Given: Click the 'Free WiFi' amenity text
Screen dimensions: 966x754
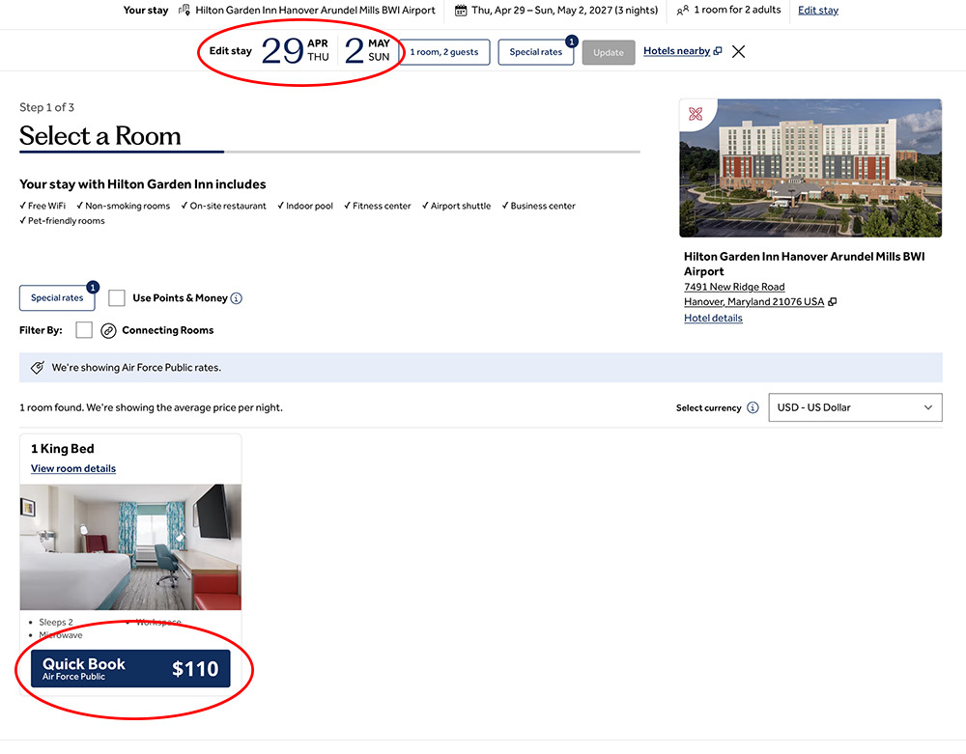Looking at the screenshot, I should point(46,207).
